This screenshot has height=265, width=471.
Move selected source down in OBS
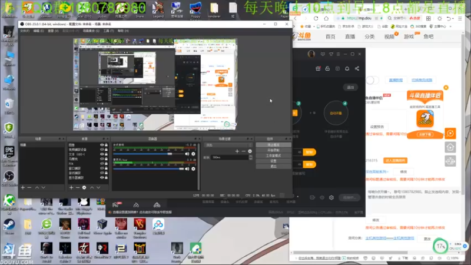tap(98, 187)
